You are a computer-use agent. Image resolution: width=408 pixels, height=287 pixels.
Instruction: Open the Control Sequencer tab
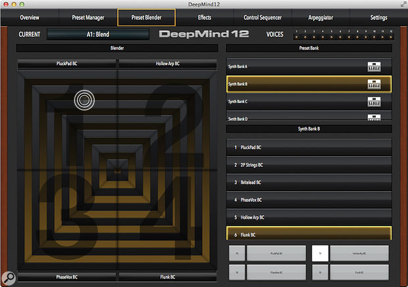point(263,18)
